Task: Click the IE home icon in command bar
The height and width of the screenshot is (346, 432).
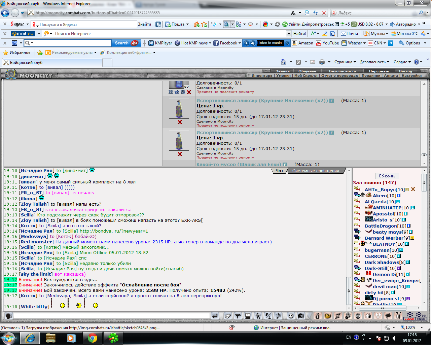Action: click(284, 62)
